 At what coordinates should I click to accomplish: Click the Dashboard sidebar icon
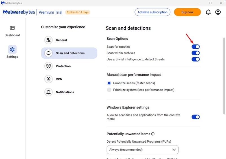point(12,28)
